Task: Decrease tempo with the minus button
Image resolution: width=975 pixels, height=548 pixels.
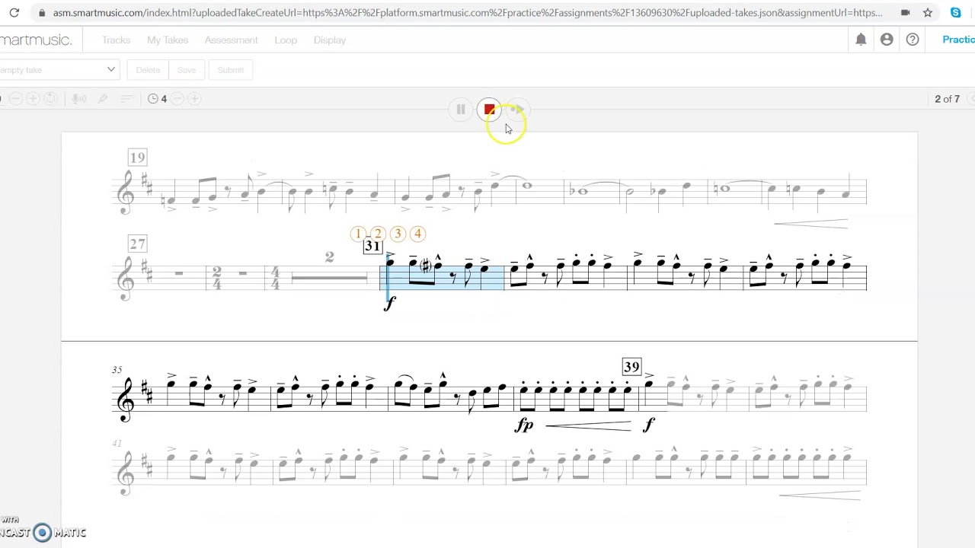Action: [14, 99]
